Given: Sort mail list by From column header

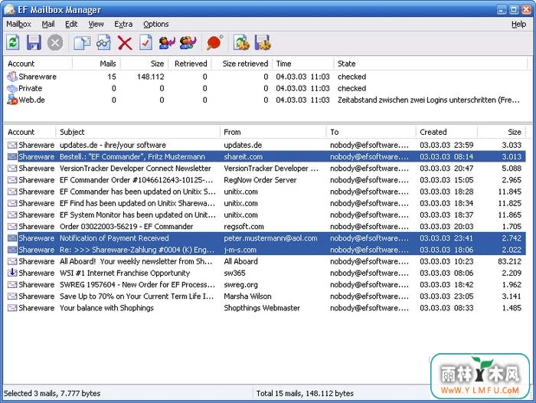Looking at the screenshot, I should click(273, 132).
